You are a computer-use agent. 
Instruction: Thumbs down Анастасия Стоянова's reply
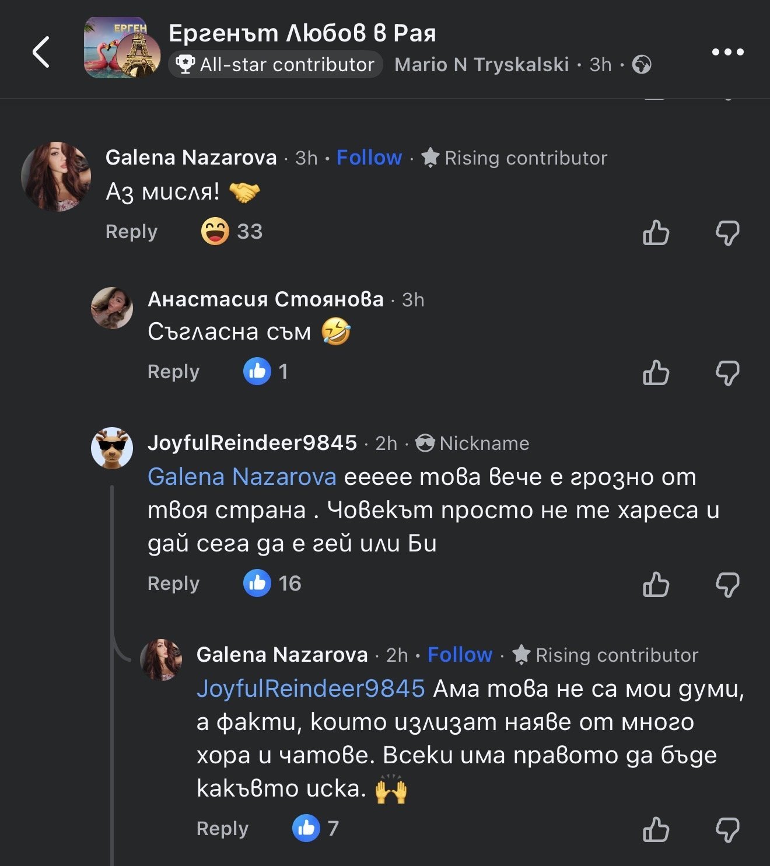(x=727, y=372)
